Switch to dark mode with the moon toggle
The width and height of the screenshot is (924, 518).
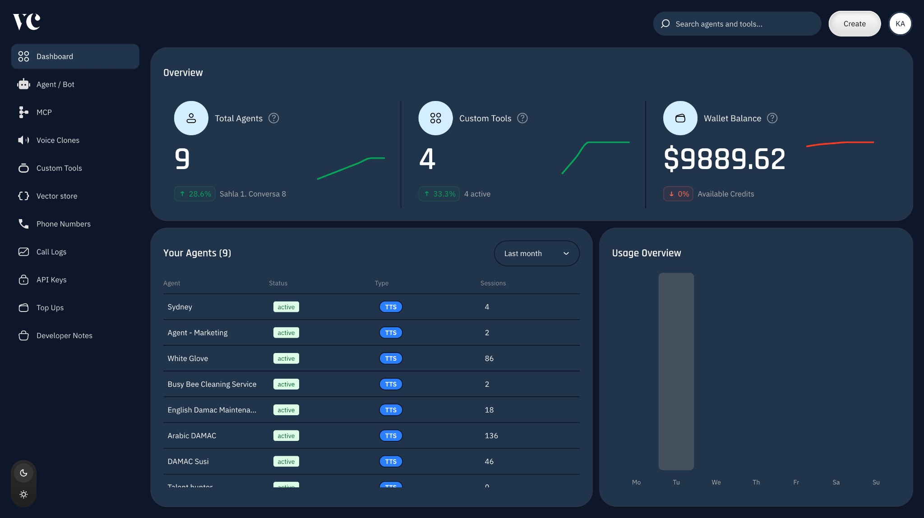click(x=23, y=473)
